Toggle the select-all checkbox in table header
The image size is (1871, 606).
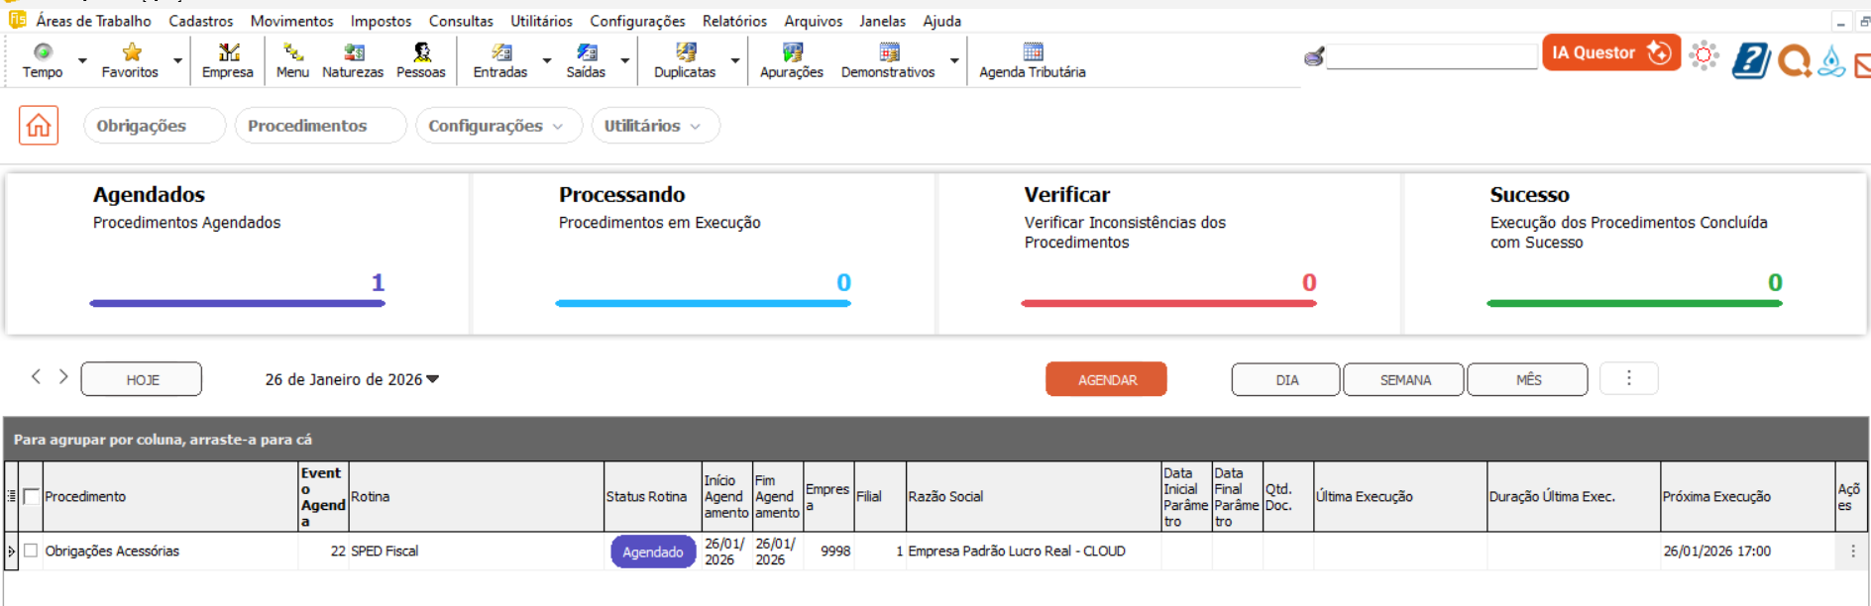point(32,496)
